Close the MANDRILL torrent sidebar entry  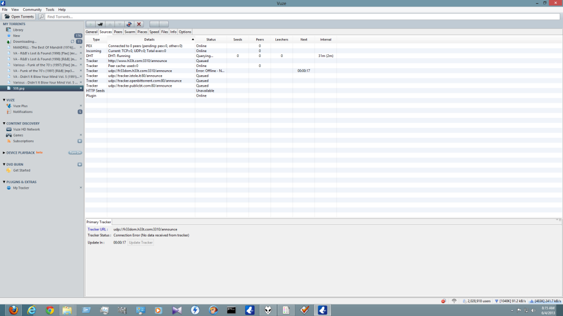81,47
